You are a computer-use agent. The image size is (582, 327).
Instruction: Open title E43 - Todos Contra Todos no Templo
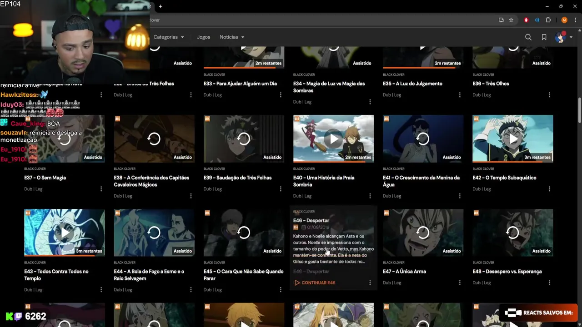(x=56, y=275)
